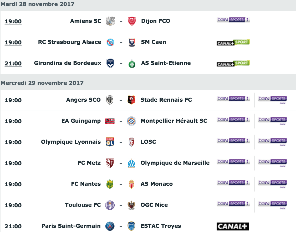The image size is (296, 232).
Task: Click beIN Sports Max logo for FC Nantes match
Action: tap(273, 184)
